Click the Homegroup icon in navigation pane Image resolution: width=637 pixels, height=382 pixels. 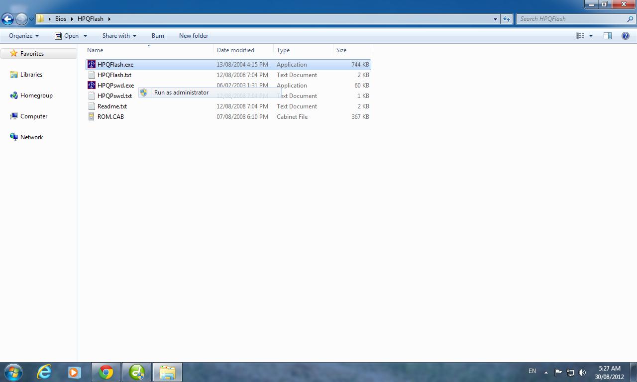coord(14,95)
